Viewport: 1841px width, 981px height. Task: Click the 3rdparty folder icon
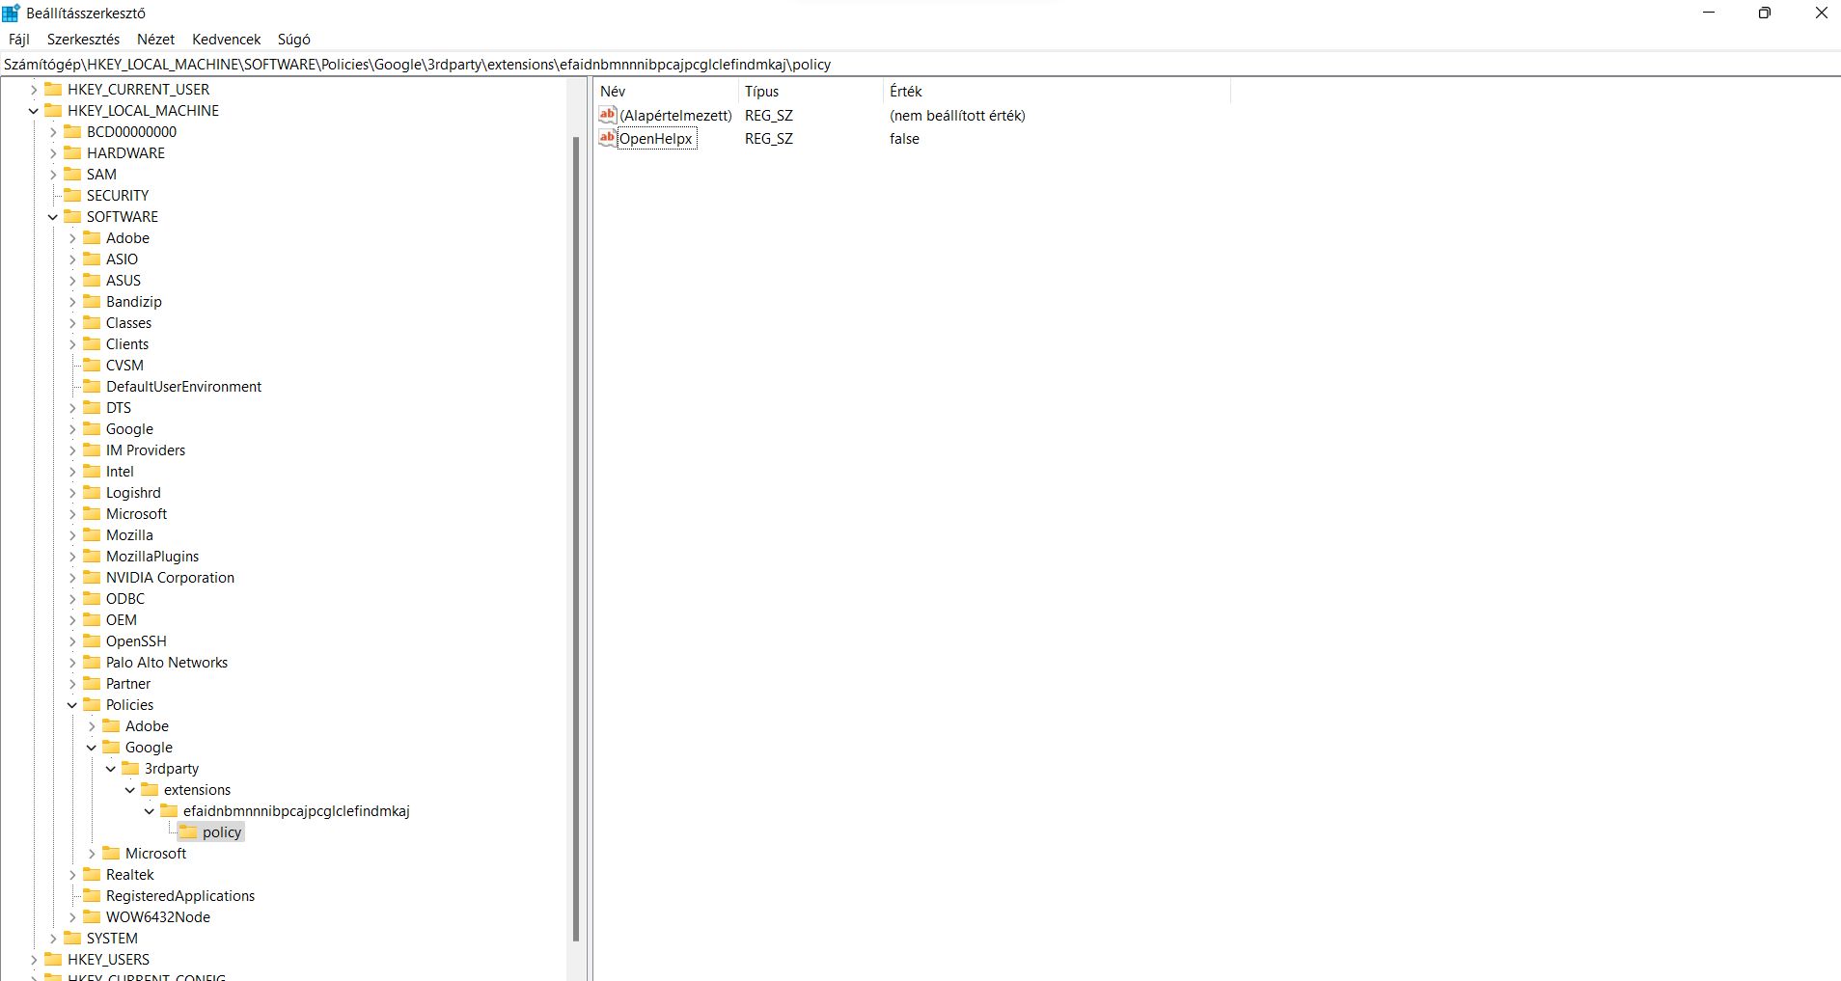[130, 768]
